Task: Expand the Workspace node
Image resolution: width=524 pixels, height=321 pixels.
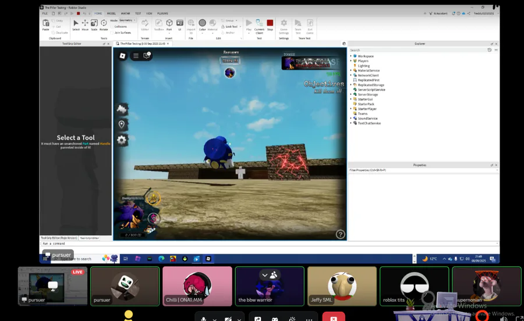Action: [351, 56]
